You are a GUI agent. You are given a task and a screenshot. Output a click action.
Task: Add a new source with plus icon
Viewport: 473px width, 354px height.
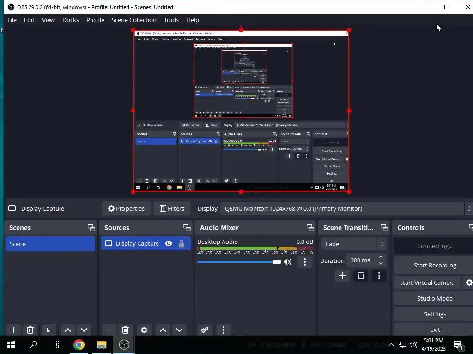pyautogui.click(x=109, y=330)
